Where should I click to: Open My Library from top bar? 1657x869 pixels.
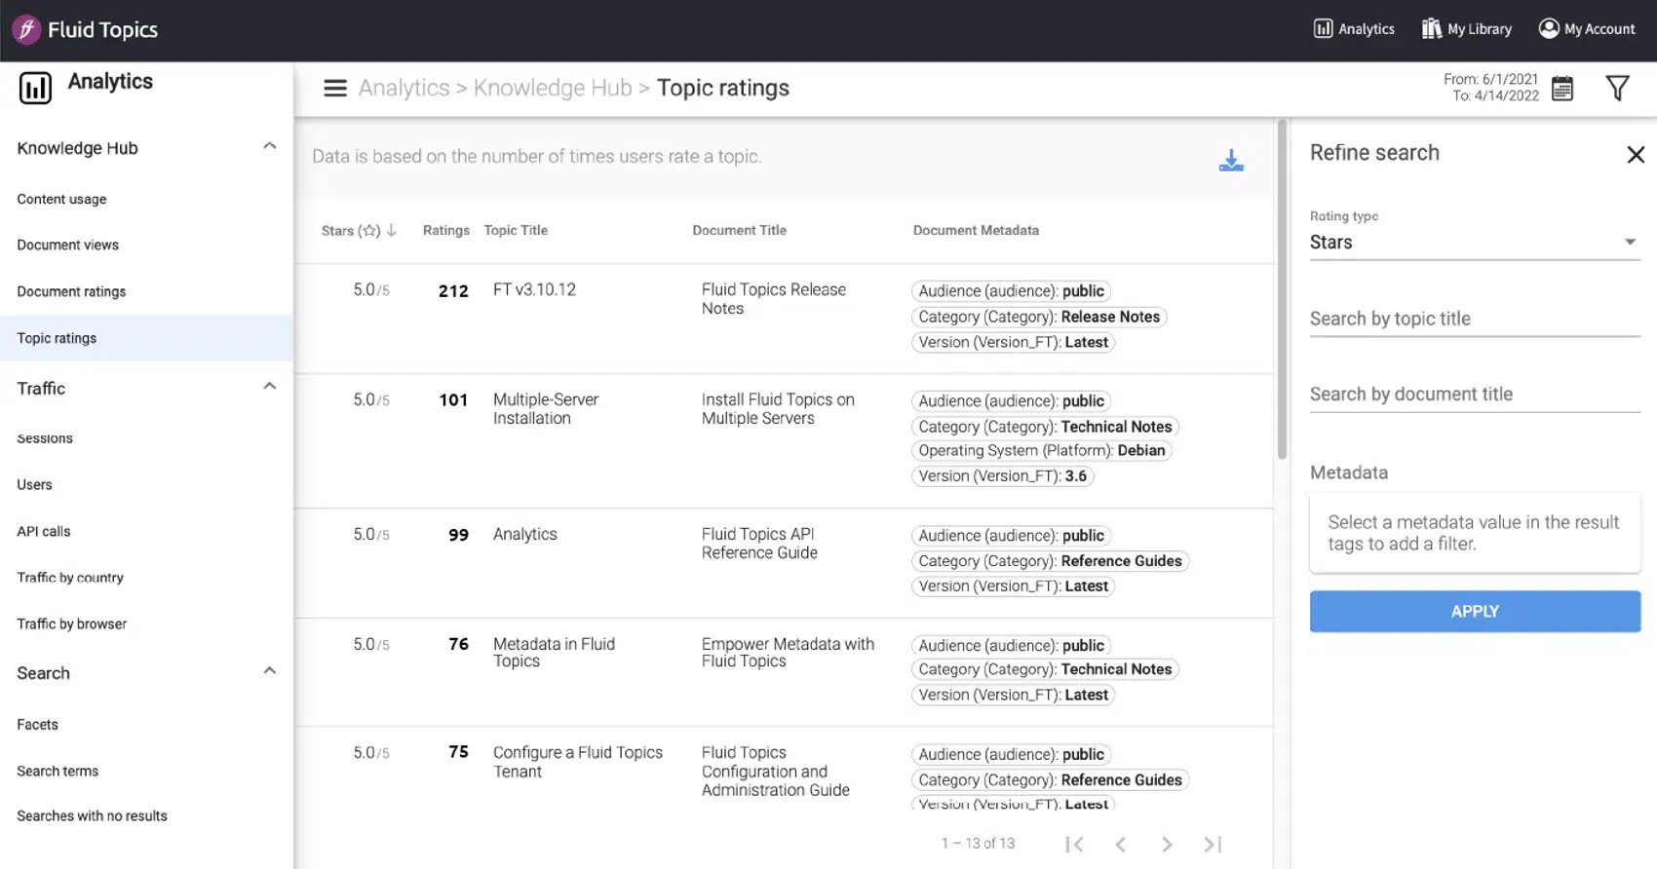click(1466, 29)
